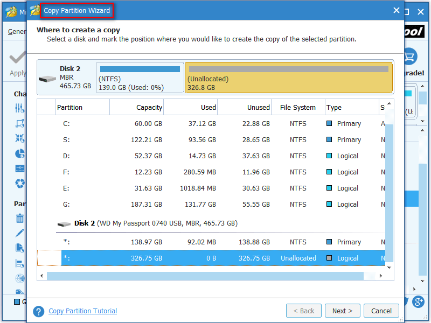Sort by Used column header

pos(190,107)
